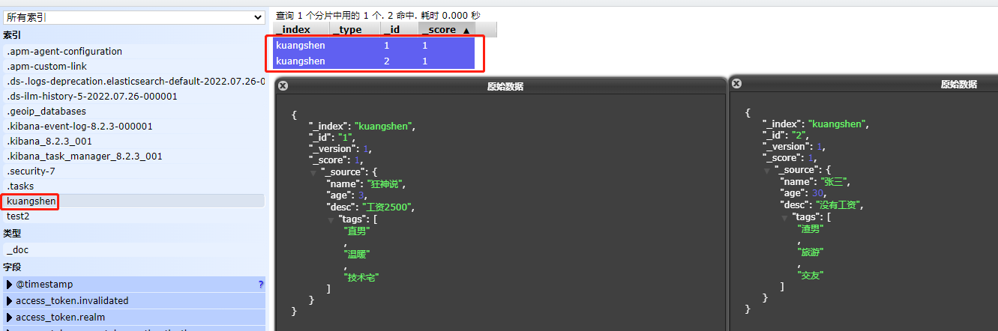998x331 pixels.
Task: Click the desc value "没有工资"
Action: [x=838, y=205]
